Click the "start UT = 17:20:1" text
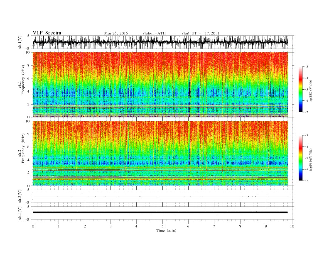 point(201,33)
